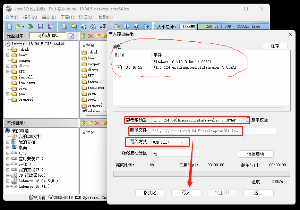This screenshot has height=210, width=300.
Task: Open the 选项(O) menu
Action: click(86, 17)
